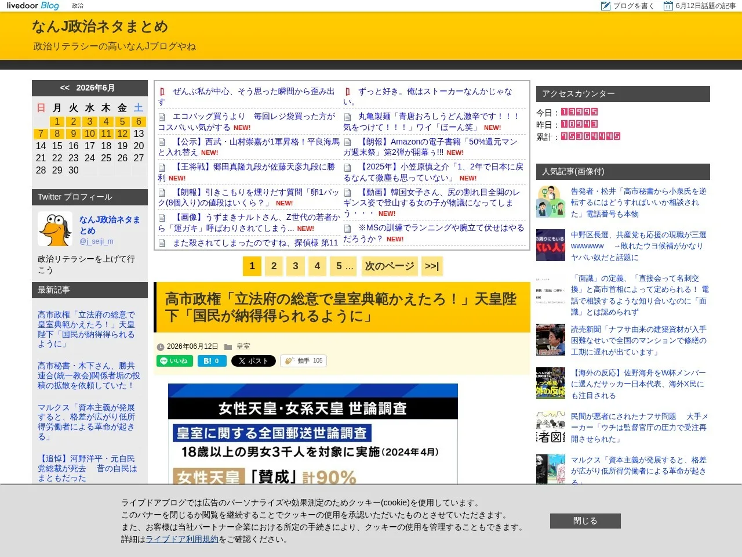Image resolution: width=742 pixels, height=557 pixels.
Task: Open main article title 高市政権「立法府の総意で
Action: 341,308
